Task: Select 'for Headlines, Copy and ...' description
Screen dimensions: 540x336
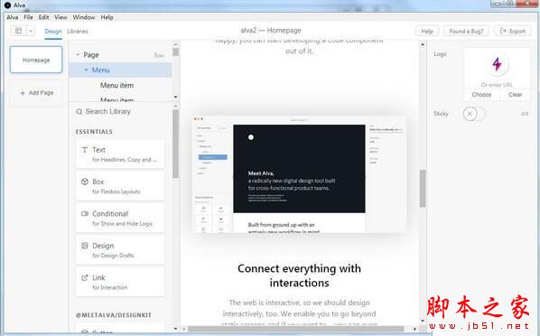Action: coord(125,160)
